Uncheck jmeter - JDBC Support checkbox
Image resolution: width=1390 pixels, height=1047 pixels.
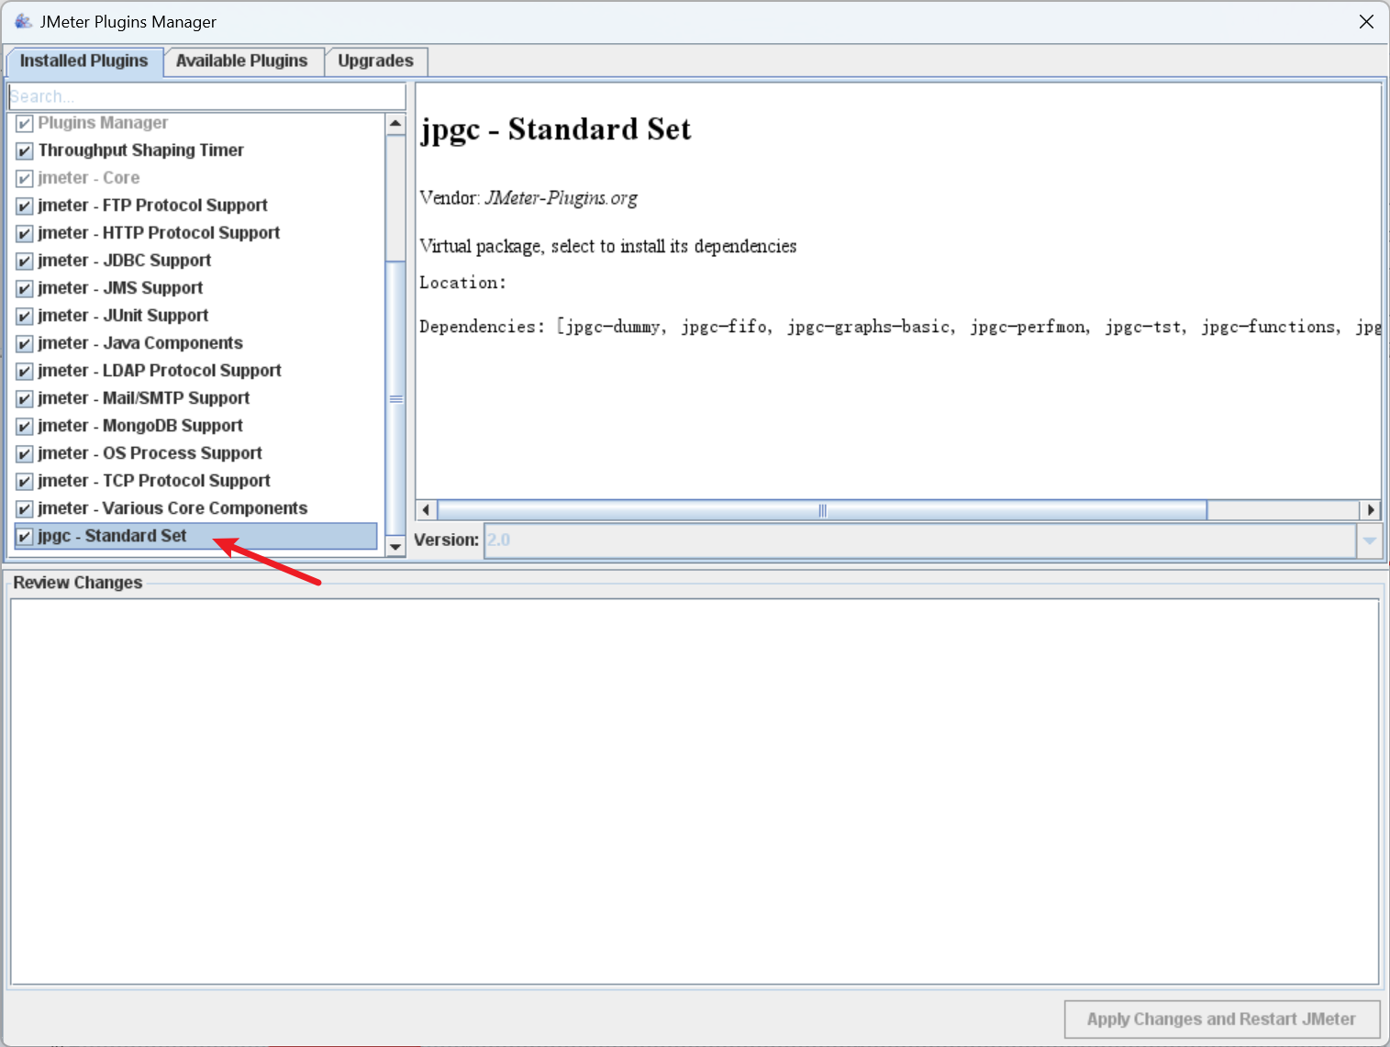pyautogui.click(x=25, y=261)
